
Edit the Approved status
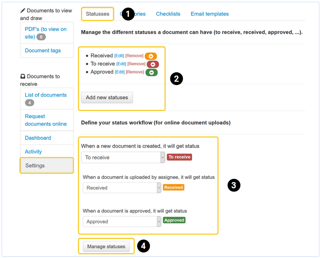120,72
